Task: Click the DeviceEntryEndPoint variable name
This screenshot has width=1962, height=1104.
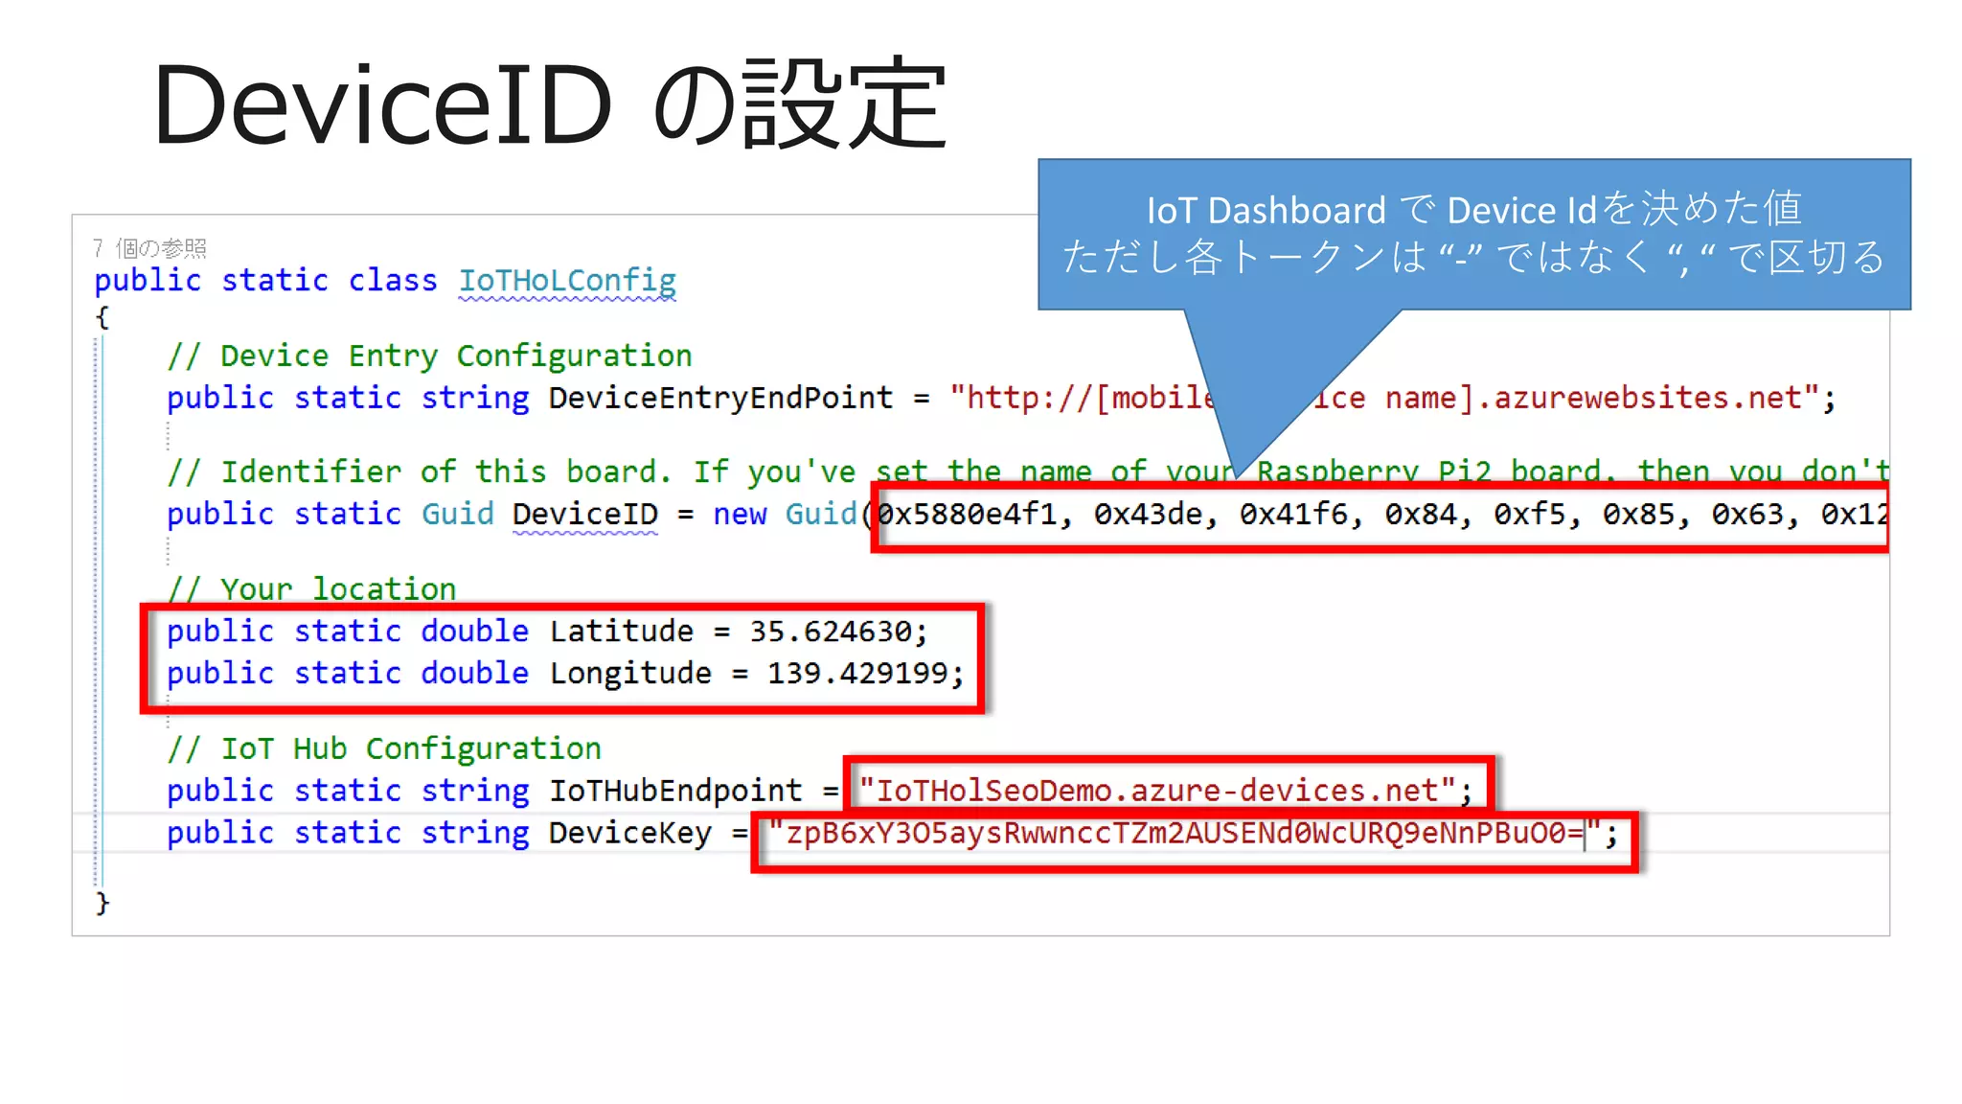Action: (720, 398)
